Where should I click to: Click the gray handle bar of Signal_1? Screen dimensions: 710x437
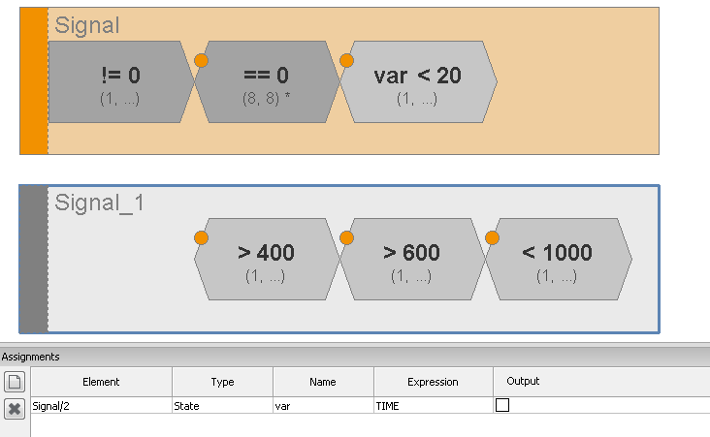point(34,260)
